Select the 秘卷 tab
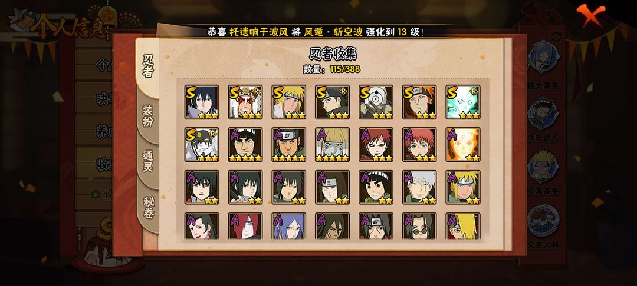This screenshot has width=637, height=286. [148, 207]
